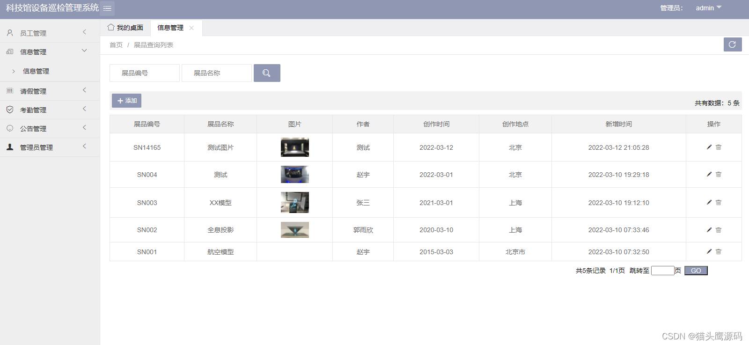Viewport: 749px width, 345px height.
Task: Click the refresh icon button
Action: [732, 44]
